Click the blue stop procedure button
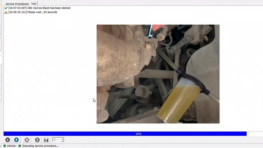Viewport: 263px width, 148px height. click(16, 140)
